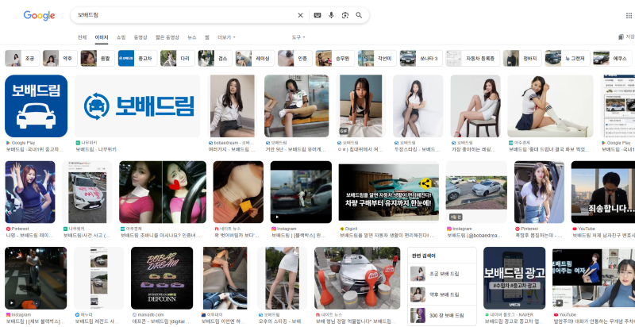The width and height of the screenshot is (635, 327).
Task: Open the Instagram dashcam video thumbnail of black car
Action: tap(301, 192)
